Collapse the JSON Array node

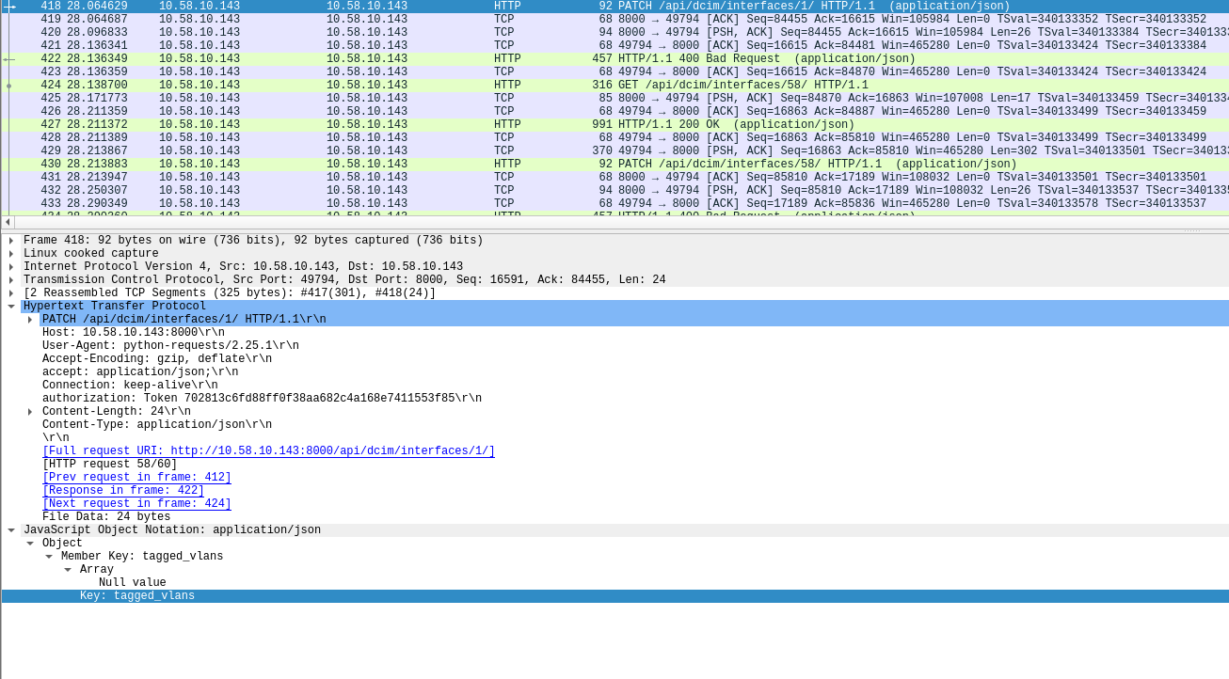[68, 570]
